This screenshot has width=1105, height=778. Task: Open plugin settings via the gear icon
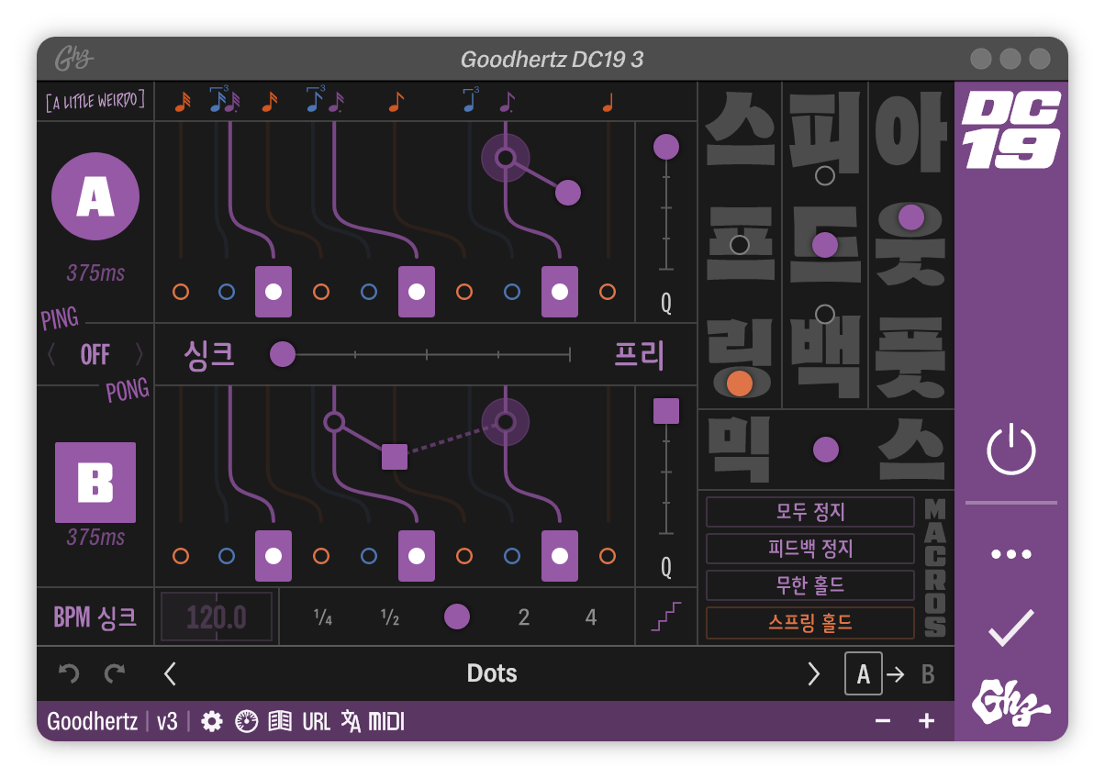coord(211,721)
